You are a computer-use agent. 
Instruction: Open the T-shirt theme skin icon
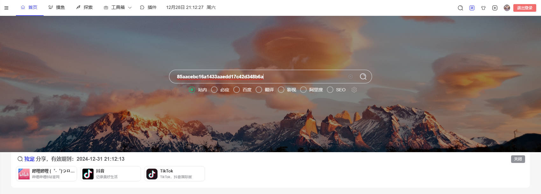[483, 8]
